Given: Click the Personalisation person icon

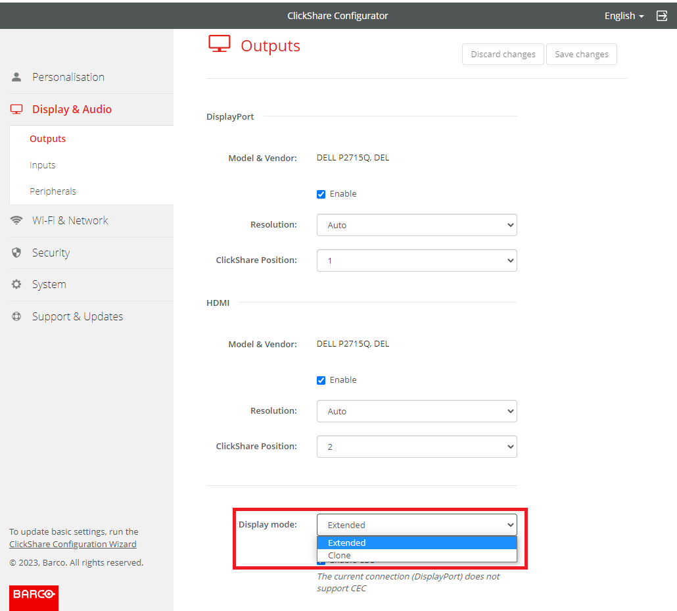Looking at the screenshot, I should [16, 77].
